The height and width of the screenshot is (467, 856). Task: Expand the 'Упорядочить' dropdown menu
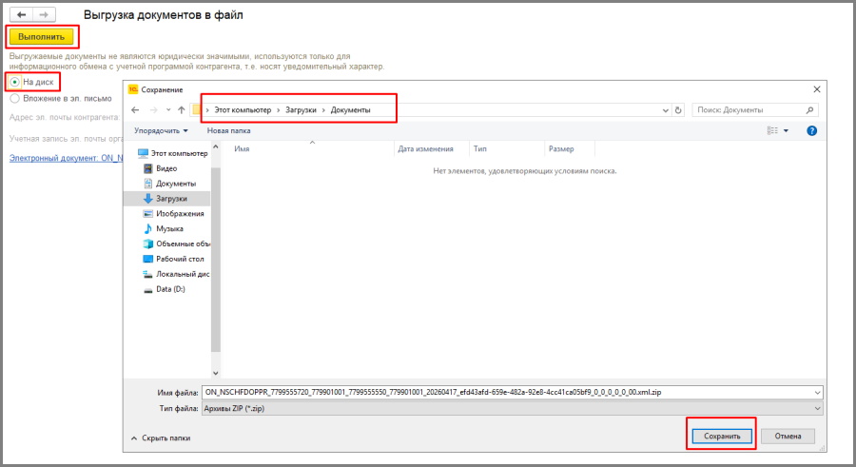click(161, 130)
